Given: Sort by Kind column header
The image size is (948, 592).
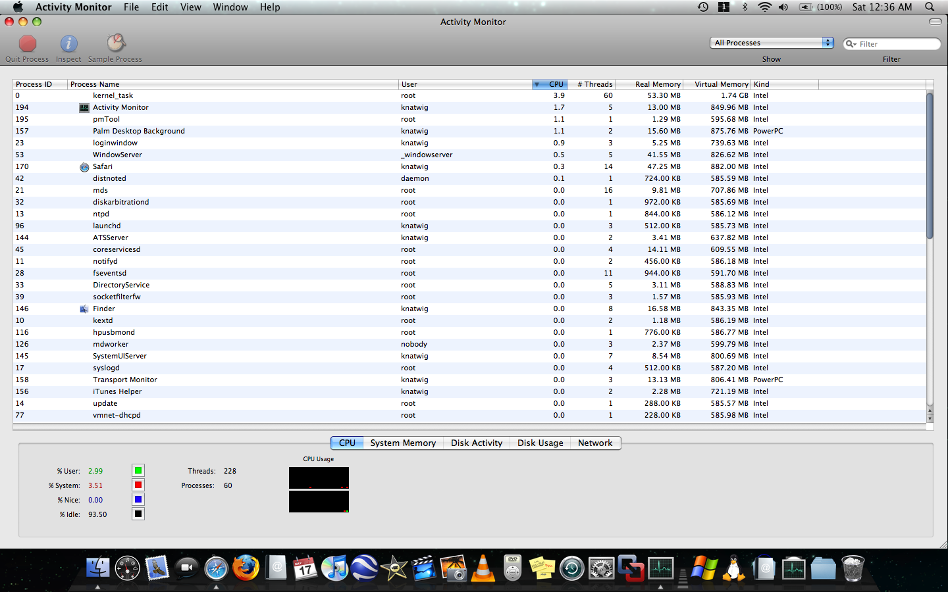Looking at the screenshot, I should tap(785, 84).
